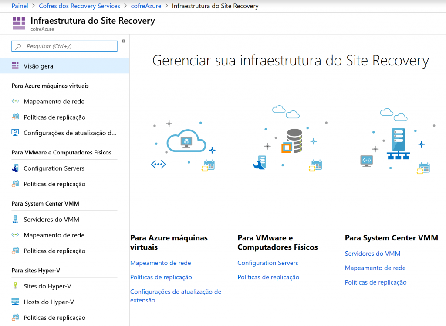The height and width of the screenshot is (326, 446).
Task: Click the Painel breadcrumb link
Action: (x=20, y=6)
